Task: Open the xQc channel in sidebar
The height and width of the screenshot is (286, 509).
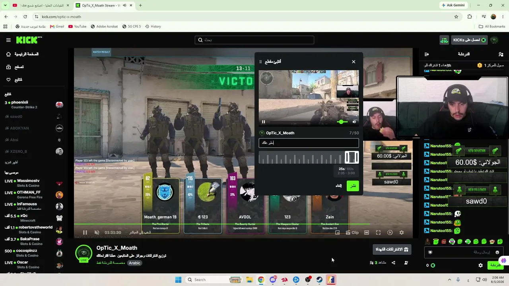Action: coord(34,218)
